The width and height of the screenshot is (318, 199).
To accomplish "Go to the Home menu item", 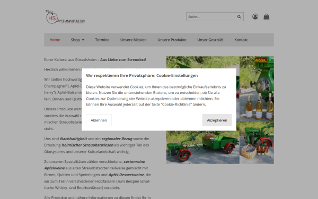I will (55, 40).
